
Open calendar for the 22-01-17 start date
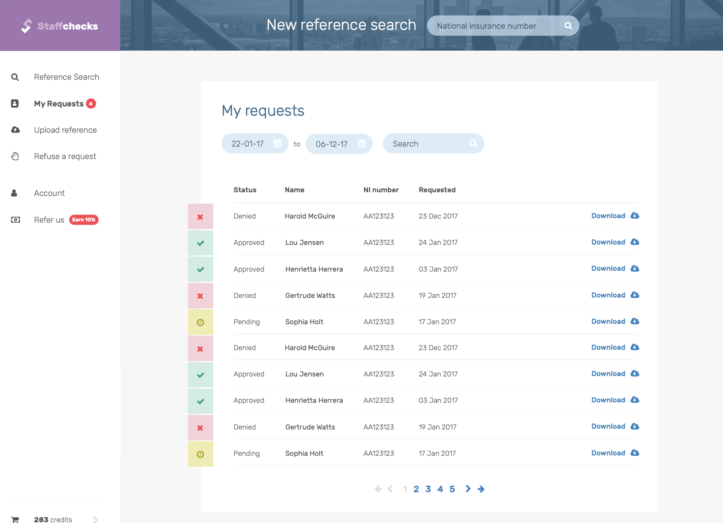277,144
